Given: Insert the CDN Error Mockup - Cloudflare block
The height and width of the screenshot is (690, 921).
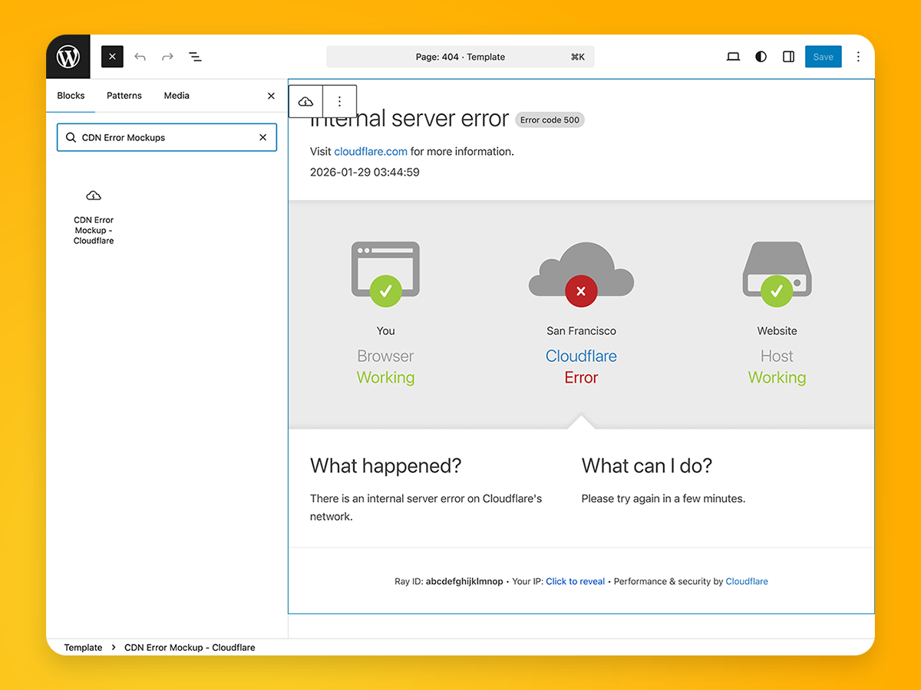Looking at the screenshot, I should (x=94, y=217).
